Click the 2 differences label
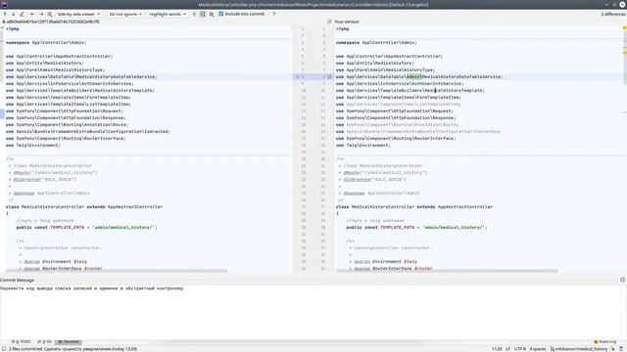Screen dimensions: 627x352 tap(612, 14)
